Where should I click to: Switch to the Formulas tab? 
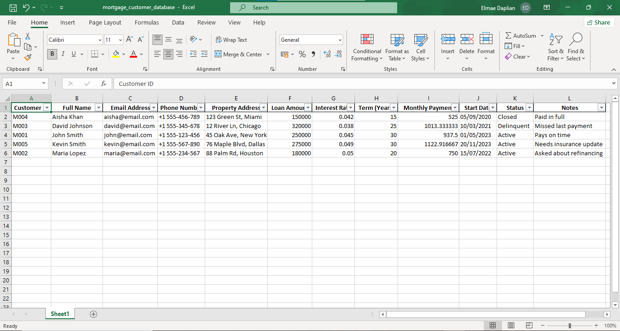click(x=147, y=22)
